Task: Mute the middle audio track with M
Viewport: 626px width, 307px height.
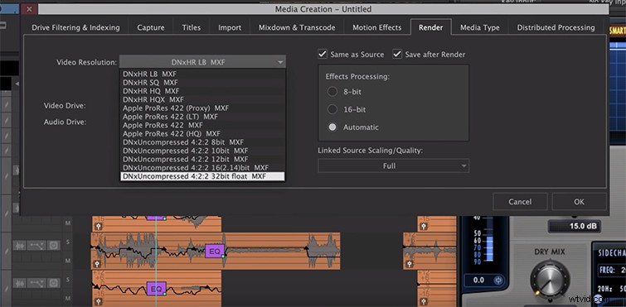Action: coord(68,261)
